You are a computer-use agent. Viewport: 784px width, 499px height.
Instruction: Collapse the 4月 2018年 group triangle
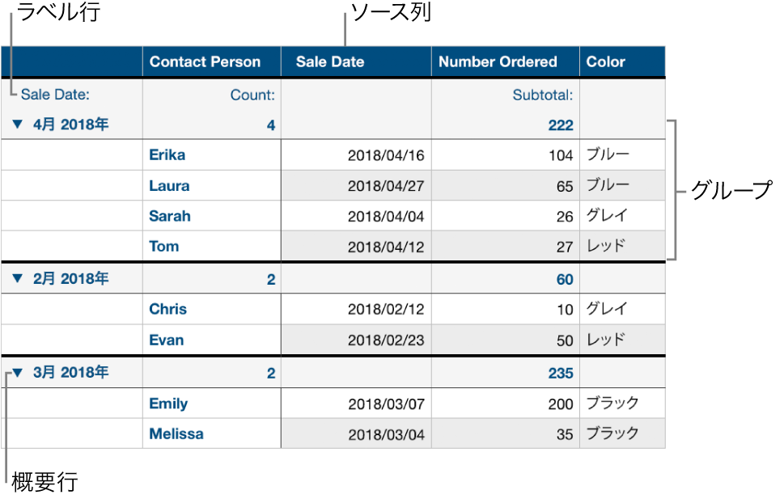[x=18, y=125]
